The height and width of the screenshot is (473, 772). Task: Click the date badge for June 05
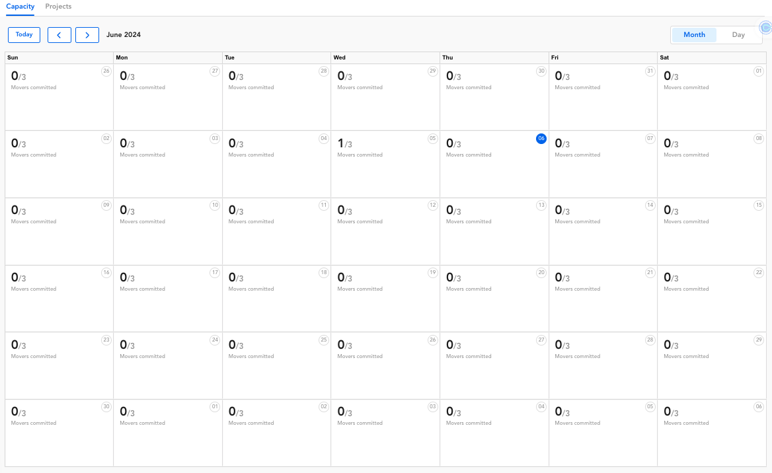432,139
